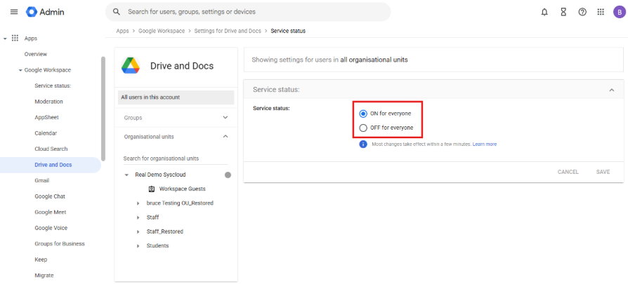This screenshot has height=284, width=628.
Task: Open Cloud Search in sidebar
Action: (x=51, y=149)
